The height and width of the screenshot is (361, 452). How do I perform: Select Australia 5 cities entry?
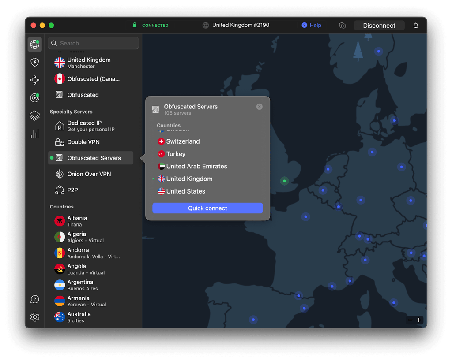click(91, 317)
